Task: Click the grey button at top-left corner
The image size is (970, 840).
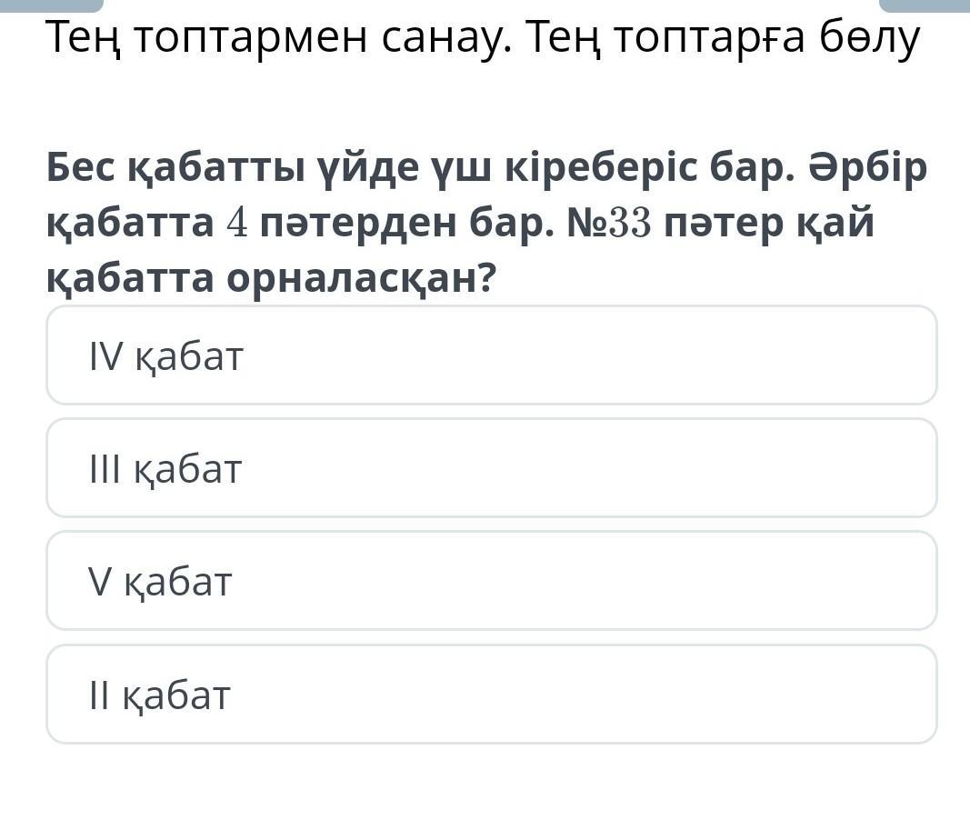Action: click(x=51, y=5)
